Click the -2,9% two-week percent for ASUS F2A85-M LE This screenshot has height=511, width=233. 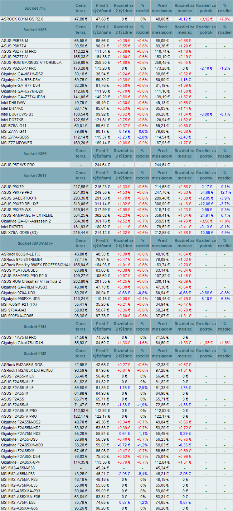click(142, 388)
